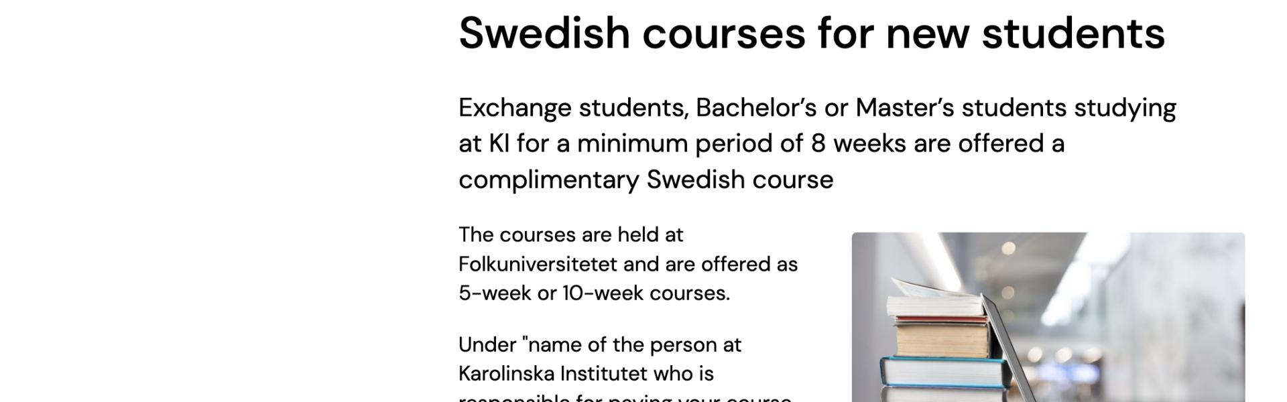Image resolution: width=1287 pixels, height=402 pixels.
Task: Click the red book in the stack
Action: coord(942,320)
